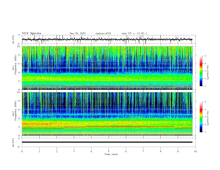Click time axis tick label "2"
This screenshot has height=170, width=220.
(x=57, y=151)
